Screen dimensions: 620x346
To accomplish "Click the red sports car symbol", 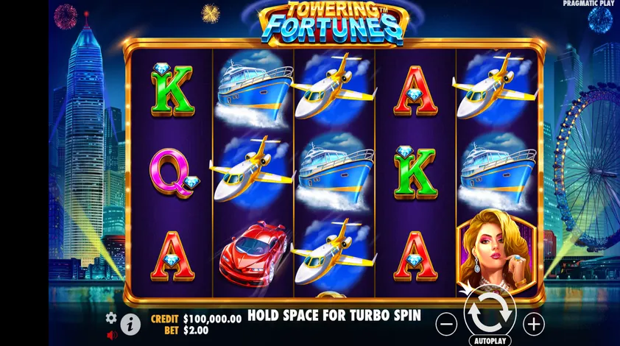I will [254, 251].
